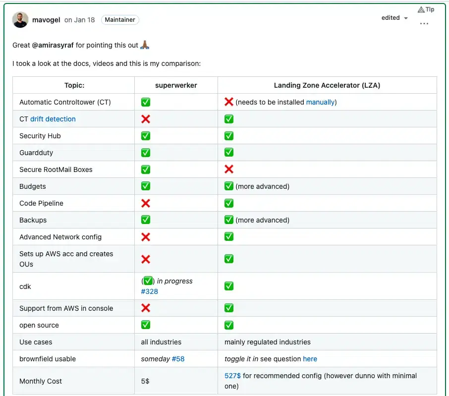Screen dimensions: 449x396
Task: Click LZA checkmark for open source
Action: pos(229,325)
